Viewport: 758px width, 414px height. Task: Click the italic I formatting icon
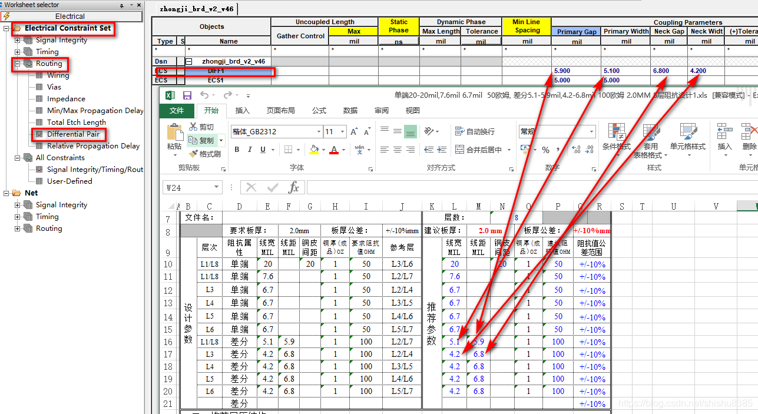pos(252,150)
